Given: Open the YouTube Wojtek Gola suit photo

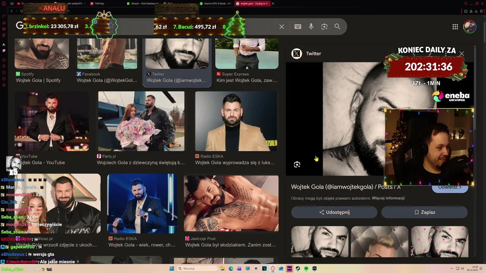Looking at the screenshot, I should (x=52, y=121).
